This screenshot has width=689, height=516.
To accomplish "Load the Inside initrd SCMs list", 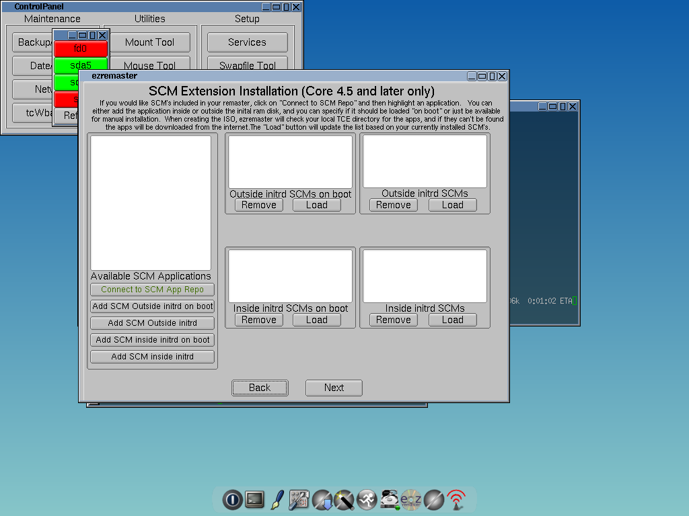I will [452, 320].
